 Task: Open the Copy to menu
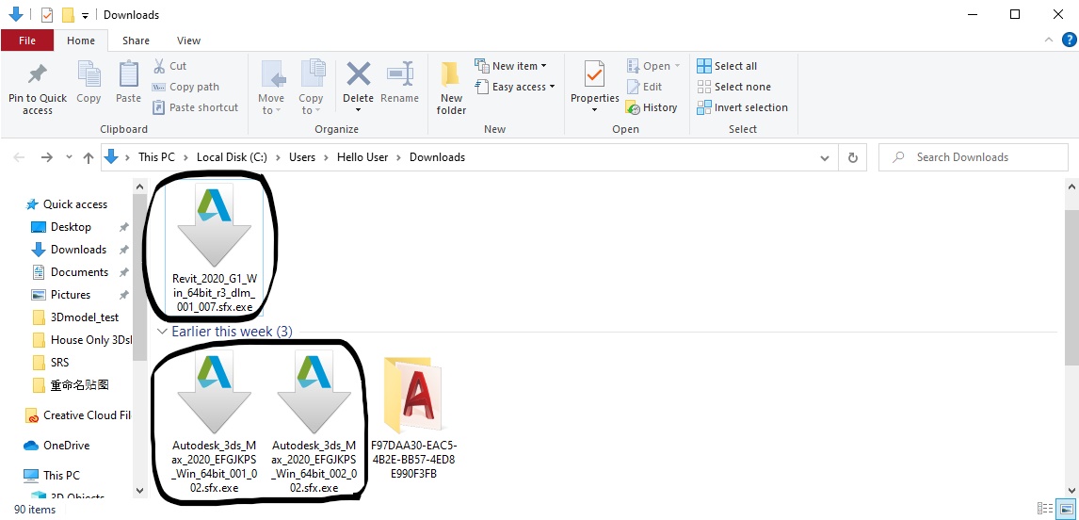point(312,88)
